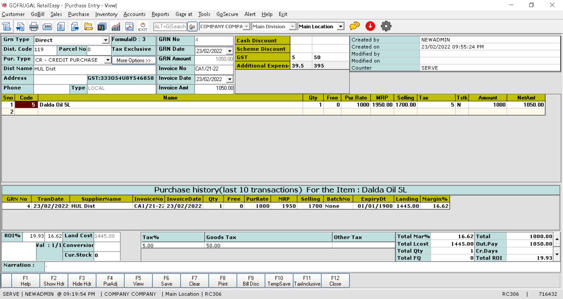Open the Reports menu
The image size is (563, 299).
click(160, 14)
